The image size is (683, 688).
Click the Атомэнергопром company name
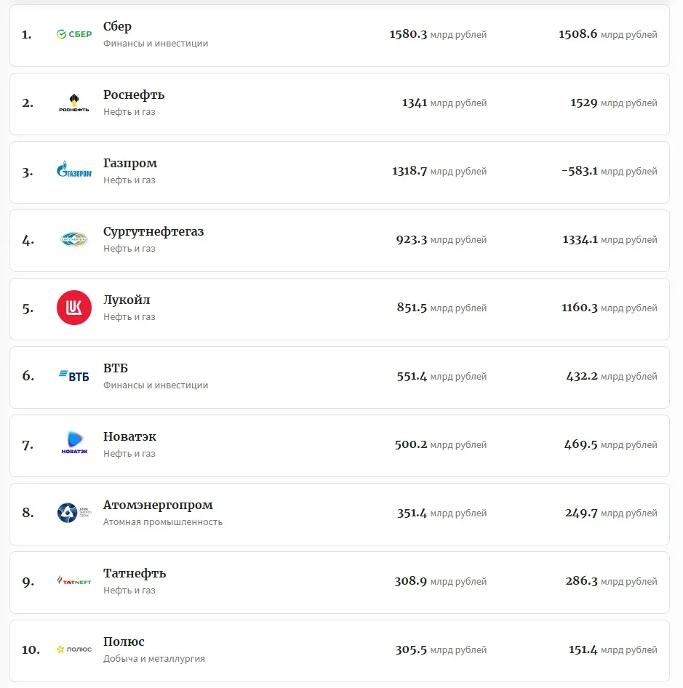tap(158, 505)
